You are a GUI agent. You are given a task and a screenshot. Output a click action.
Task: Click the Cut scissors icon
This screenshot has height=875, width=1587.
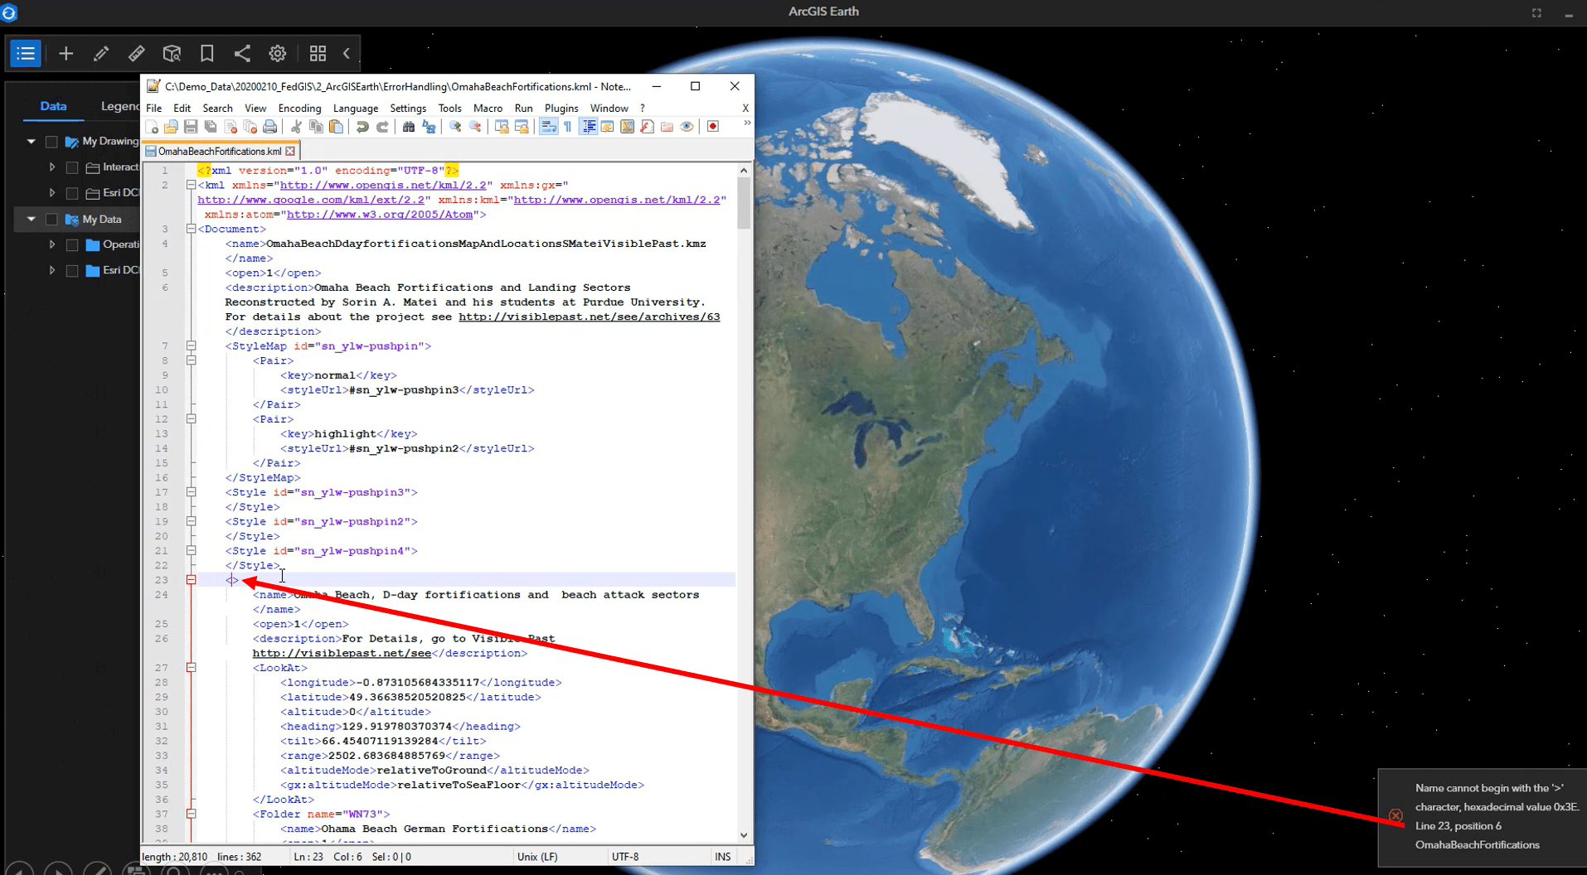[x=296, y=127]
